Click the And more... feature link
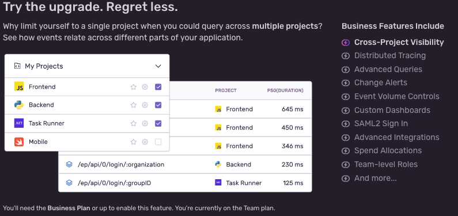This screenshot has width=458, height=216. (x=376, y=178)
